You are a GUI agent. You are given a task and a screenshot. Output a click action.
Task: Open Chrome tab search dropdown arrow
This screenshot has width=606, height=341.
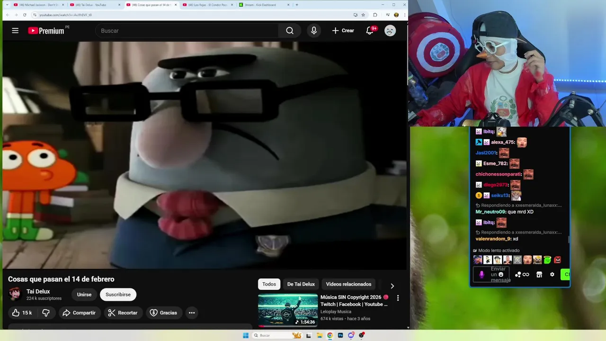[7, 5]
